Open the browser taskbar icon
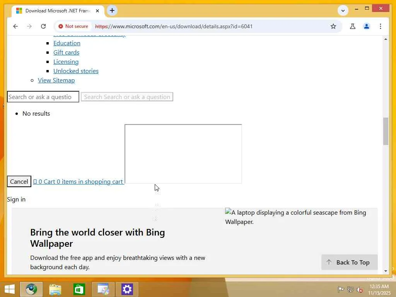396x297 pixels. (31, 289)
